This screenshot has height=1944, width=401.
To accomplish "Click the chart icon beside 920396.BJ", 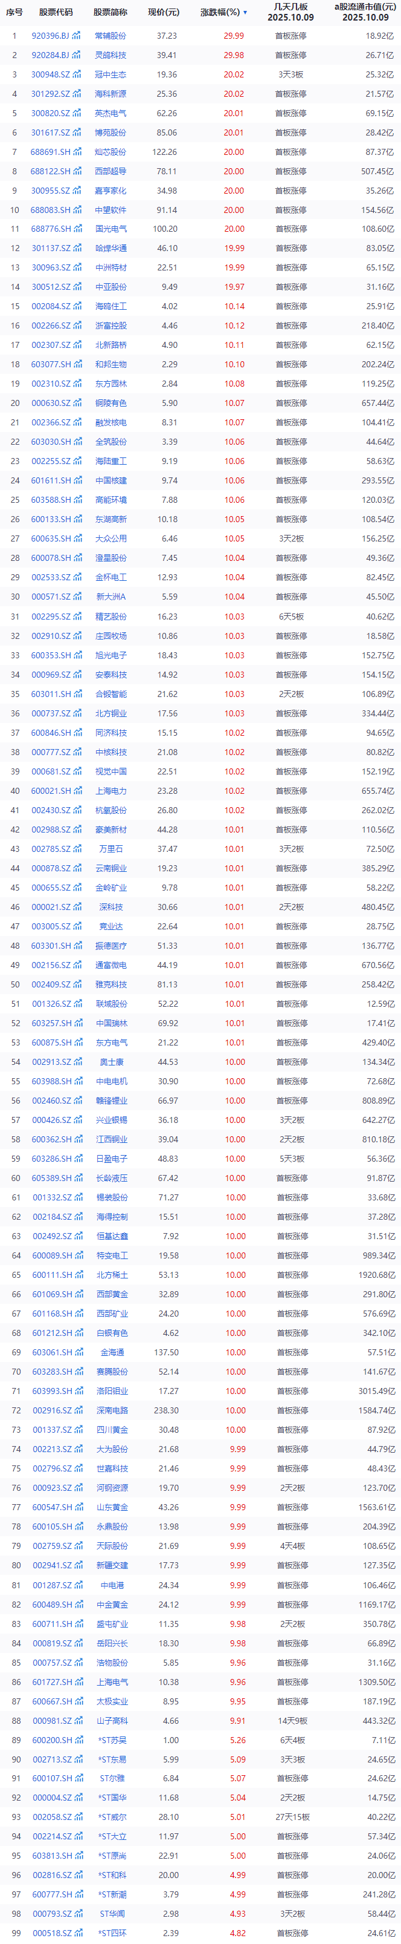I will 75,36.
